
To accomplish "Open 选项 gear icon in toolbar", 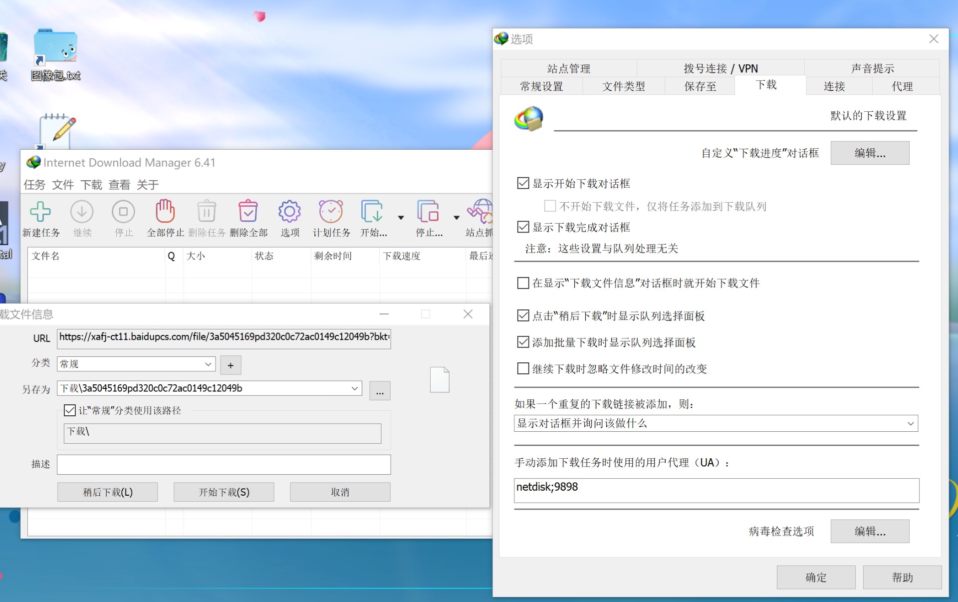I will pos(289,212).
